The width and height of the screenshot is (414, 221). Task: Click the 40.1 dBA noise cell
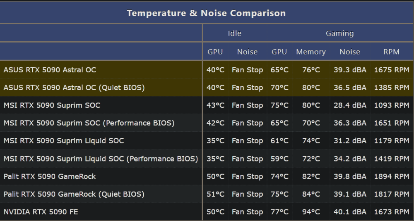click(x=350, y=212)
